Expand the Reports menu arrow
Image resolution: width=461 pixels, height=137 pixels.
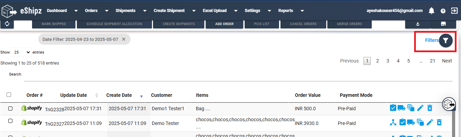(x=302, y=11)
